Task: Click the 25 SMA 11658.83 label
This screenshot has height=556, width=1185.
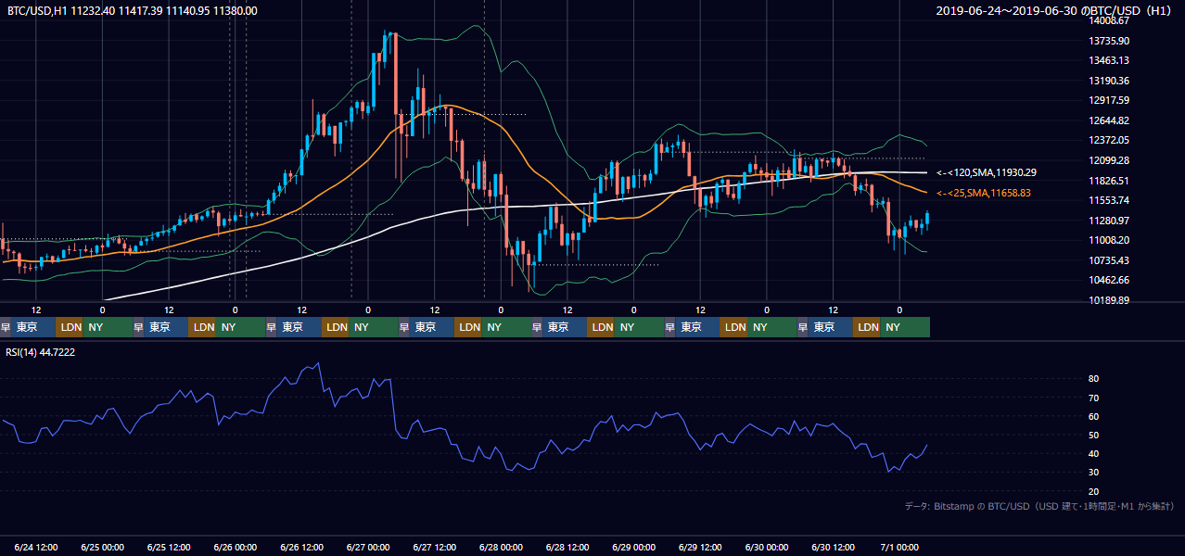Action: (x=984, y=193)
